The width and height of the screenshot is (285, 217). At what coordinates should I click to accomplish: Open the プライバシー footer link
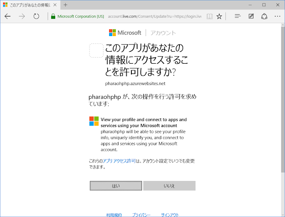[141, 215]
